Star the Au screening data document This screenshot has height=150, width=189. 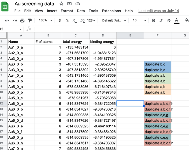61,4
